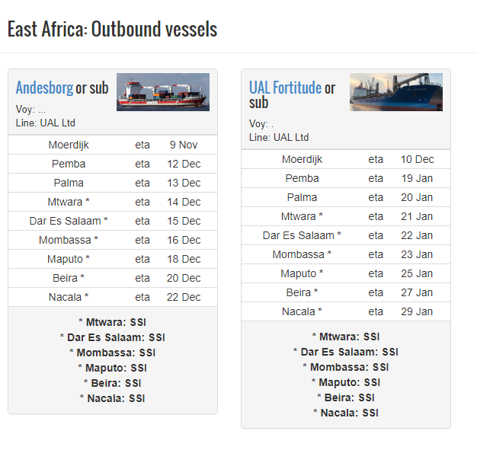The image size is (477, 450).
Task: Select Mtwara eta 14 Dec row
Action: pos(113,202)
